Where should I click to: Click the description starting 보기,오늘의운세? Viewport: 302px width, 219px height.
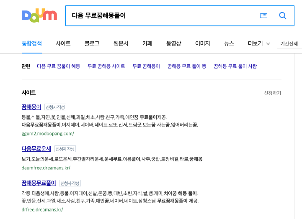pyautogui.click(x=113, y=159)
